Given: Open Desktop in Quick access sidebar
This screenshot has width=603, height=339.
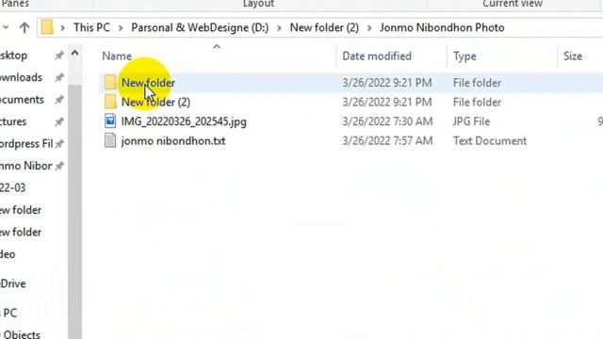Looking at the screenshot, I should [x=13, y=56].
